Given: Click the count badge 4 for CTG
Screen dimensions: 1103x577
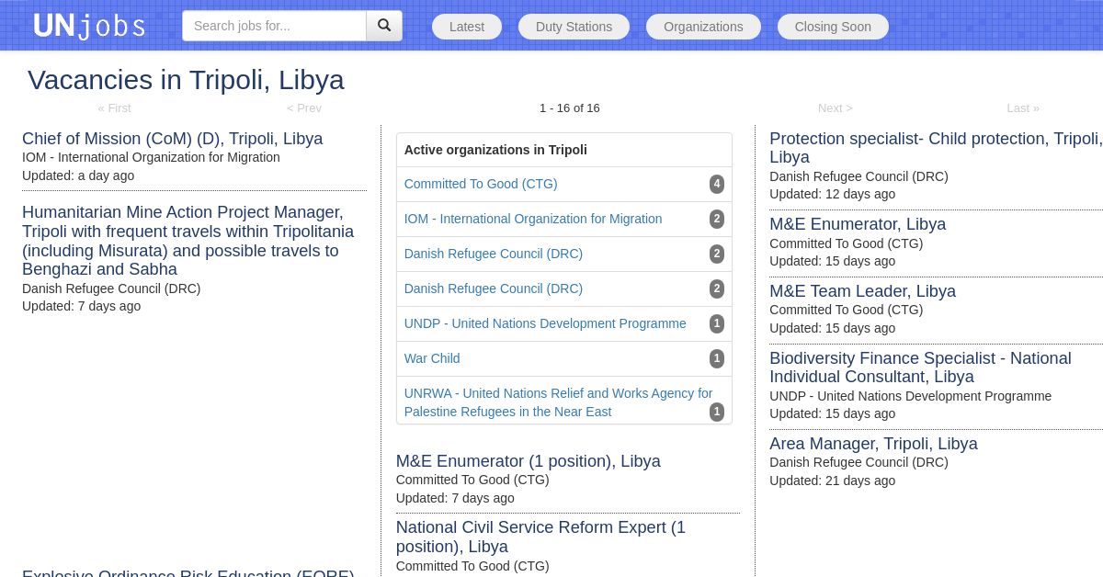Looking at the screenshot, I should point(717,184).
